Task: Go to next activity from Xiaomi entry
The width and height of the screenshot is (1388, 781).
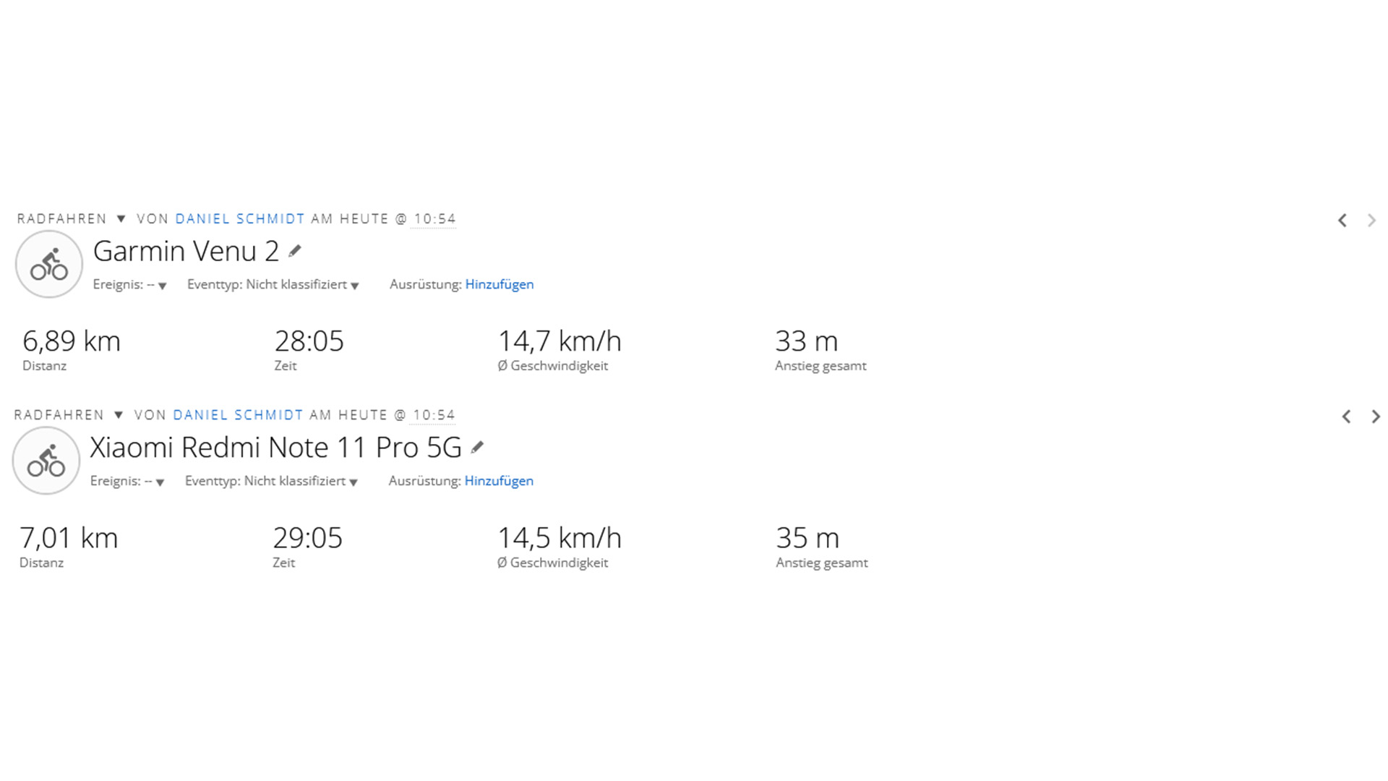Action: click(1376, 417)
